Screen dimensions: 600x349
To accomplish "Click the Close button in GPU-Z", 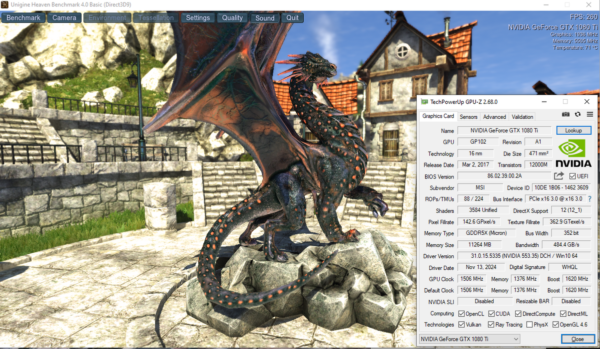I will coord(578,339).
